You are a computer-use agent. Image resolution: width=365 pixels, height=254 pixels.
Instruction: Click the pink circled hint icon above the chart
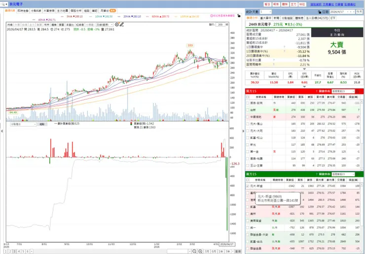point(212,16)
